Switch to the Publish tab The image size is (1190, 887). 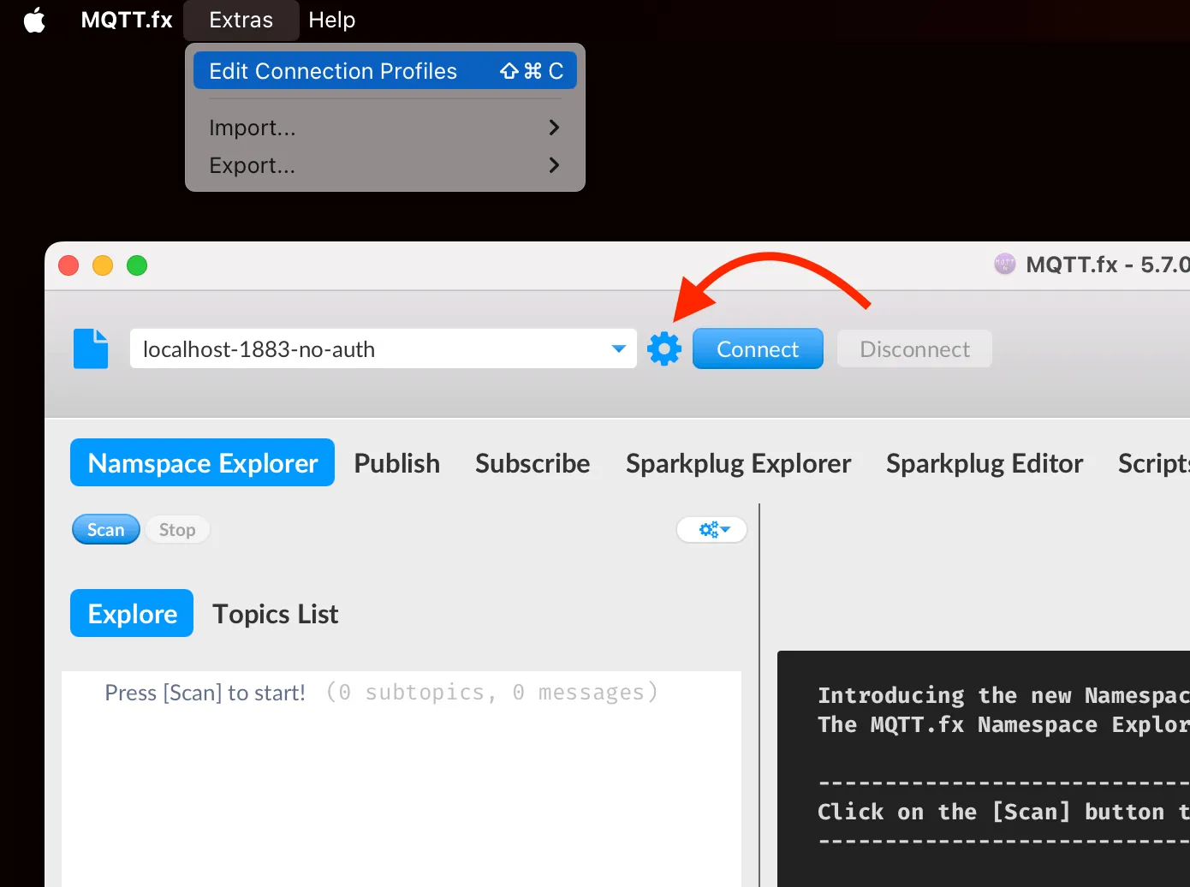click(x=397, y=463)
